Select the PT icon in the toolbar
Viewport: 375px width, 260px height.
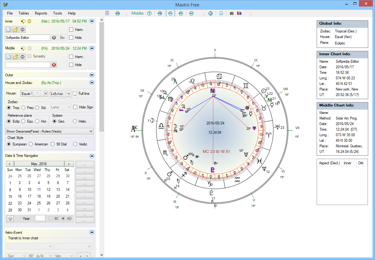point(181,13)
